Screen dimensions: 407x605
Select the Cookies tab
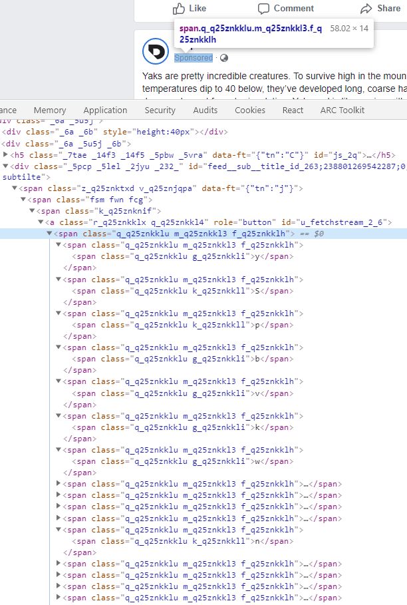point(250,110)
